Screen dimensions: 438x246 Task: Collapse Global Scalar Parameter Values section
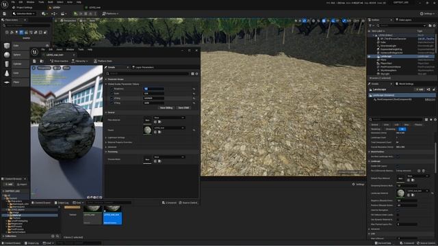[x=106, y=84]
